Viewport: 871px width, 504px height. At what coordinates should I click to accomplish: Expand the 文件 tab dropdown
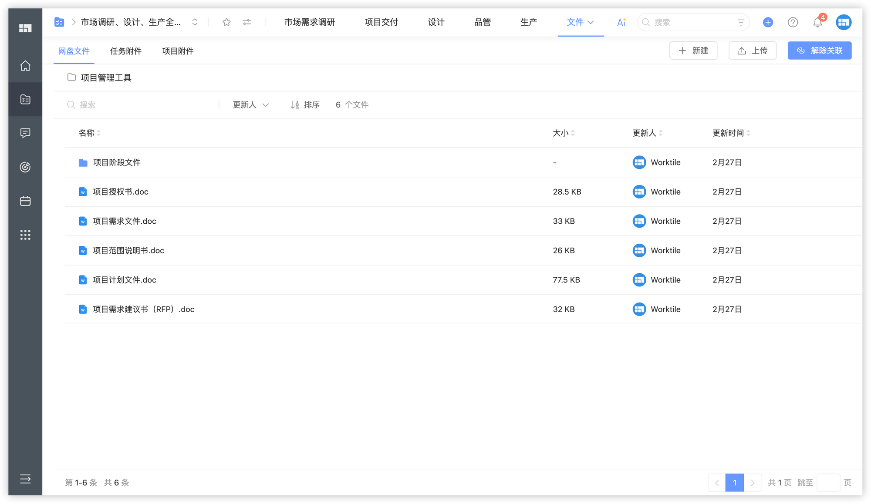click(591, 22)
